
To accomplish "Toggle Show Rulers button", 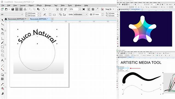I will point(89,9).
